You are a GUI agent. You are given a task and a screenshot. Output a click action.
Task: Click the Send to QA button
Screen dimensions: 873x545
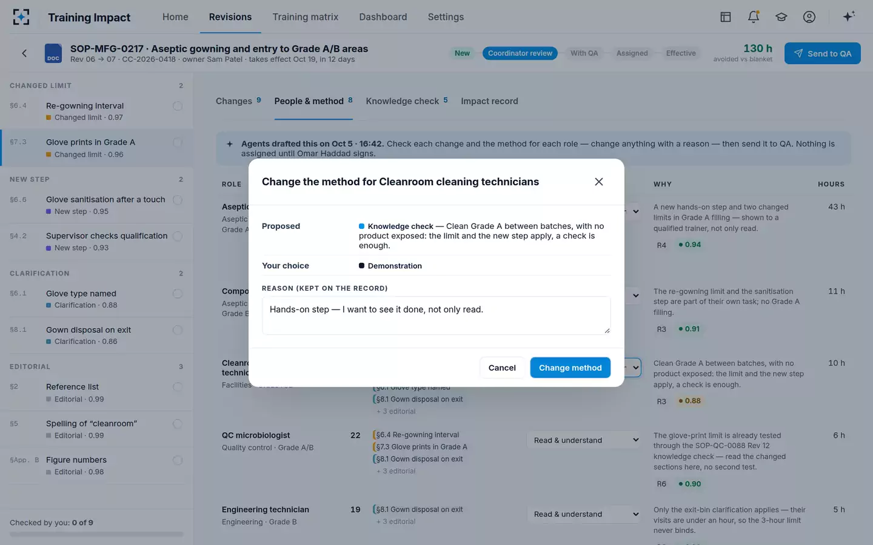(823, 53)
